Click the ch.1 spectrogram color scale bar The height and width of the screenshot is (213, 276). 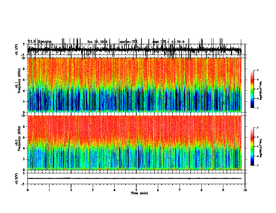[x=252, y=89]
